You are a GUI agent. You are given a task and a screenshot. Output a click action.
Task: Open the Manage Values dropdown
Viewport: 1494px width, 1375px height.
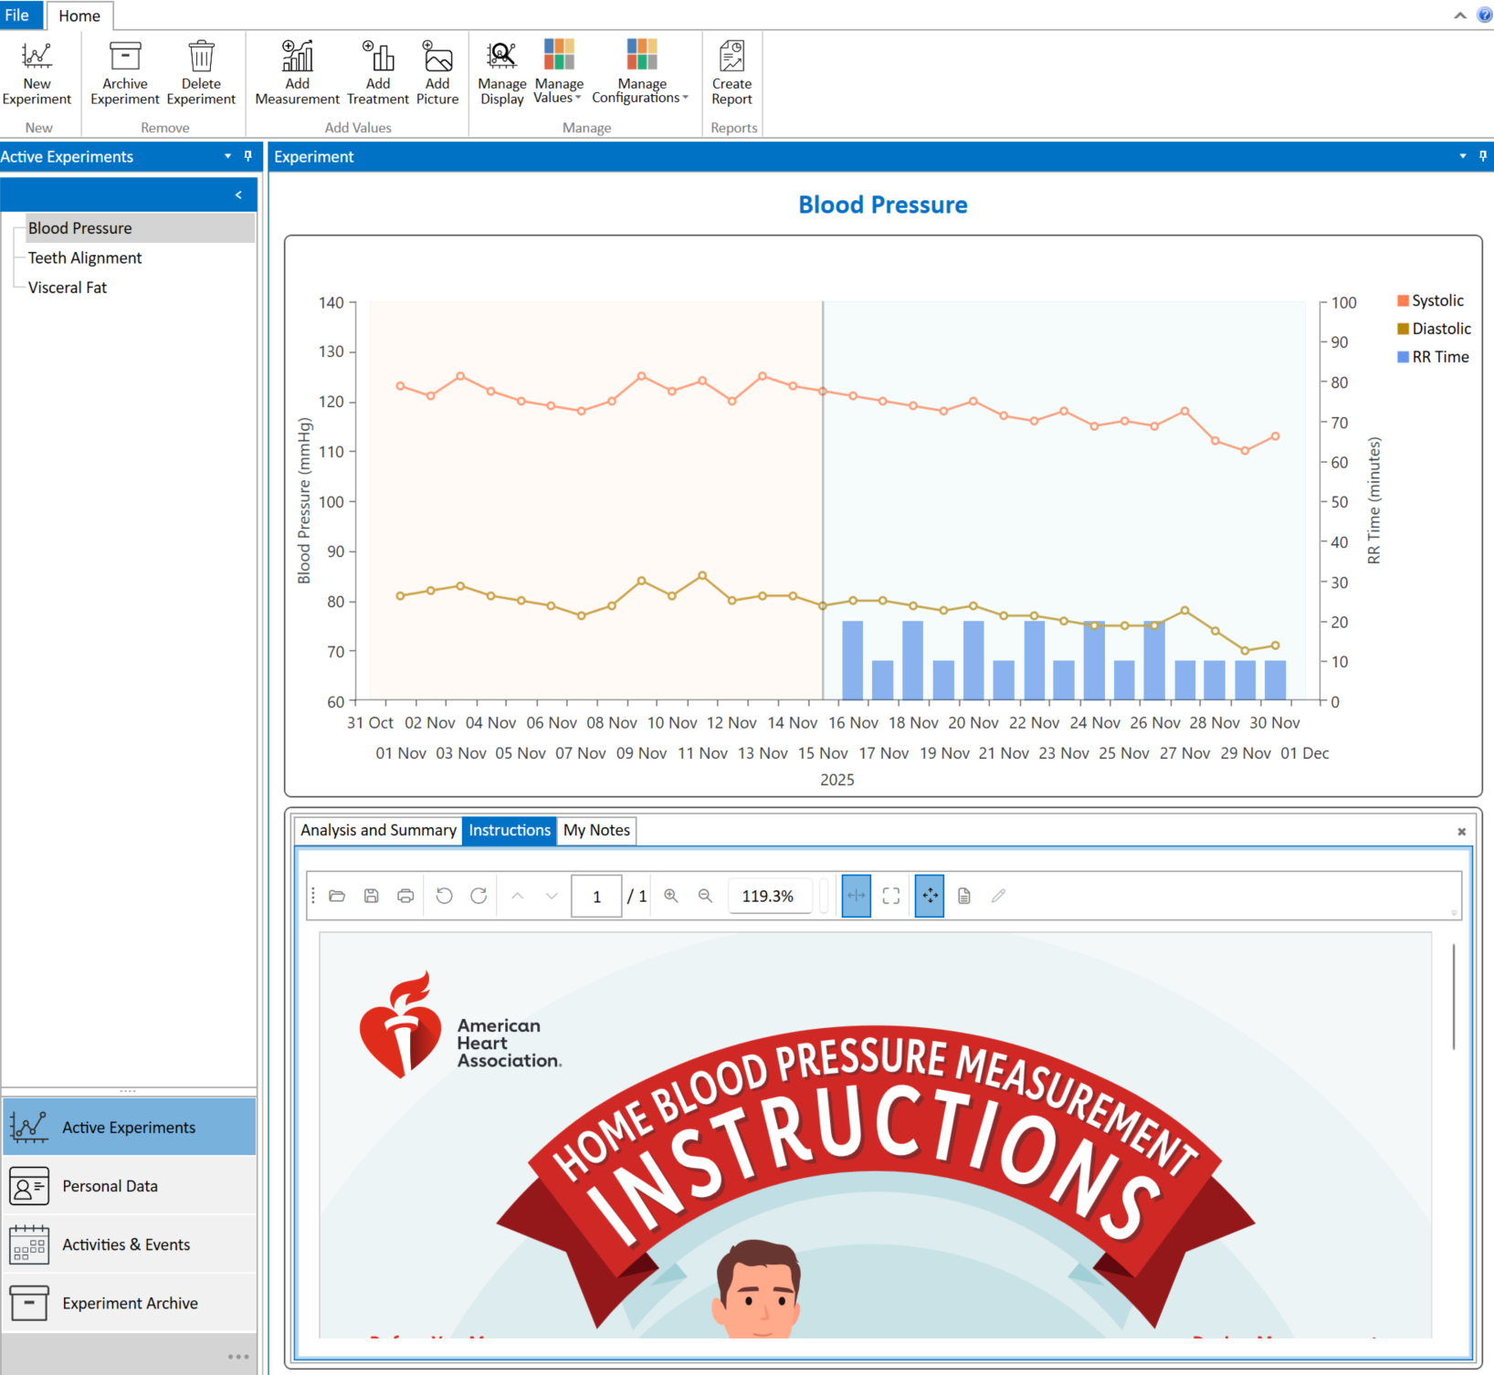tap(558, 91)
